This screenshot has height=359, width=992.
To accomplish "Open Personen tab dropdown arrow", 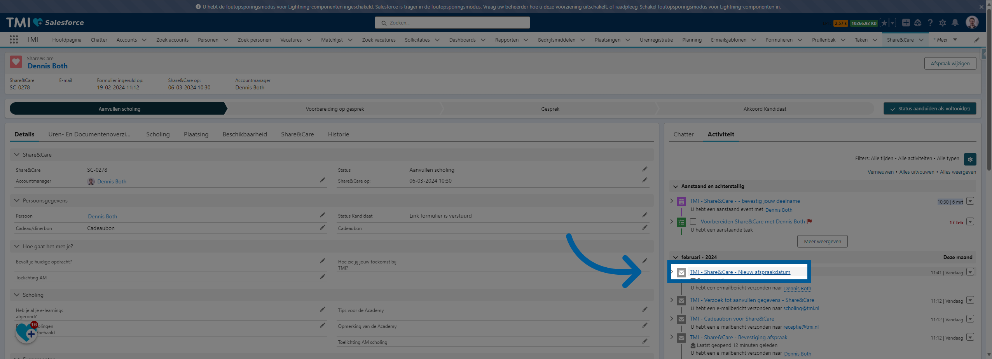I will [x=226, y=40].
